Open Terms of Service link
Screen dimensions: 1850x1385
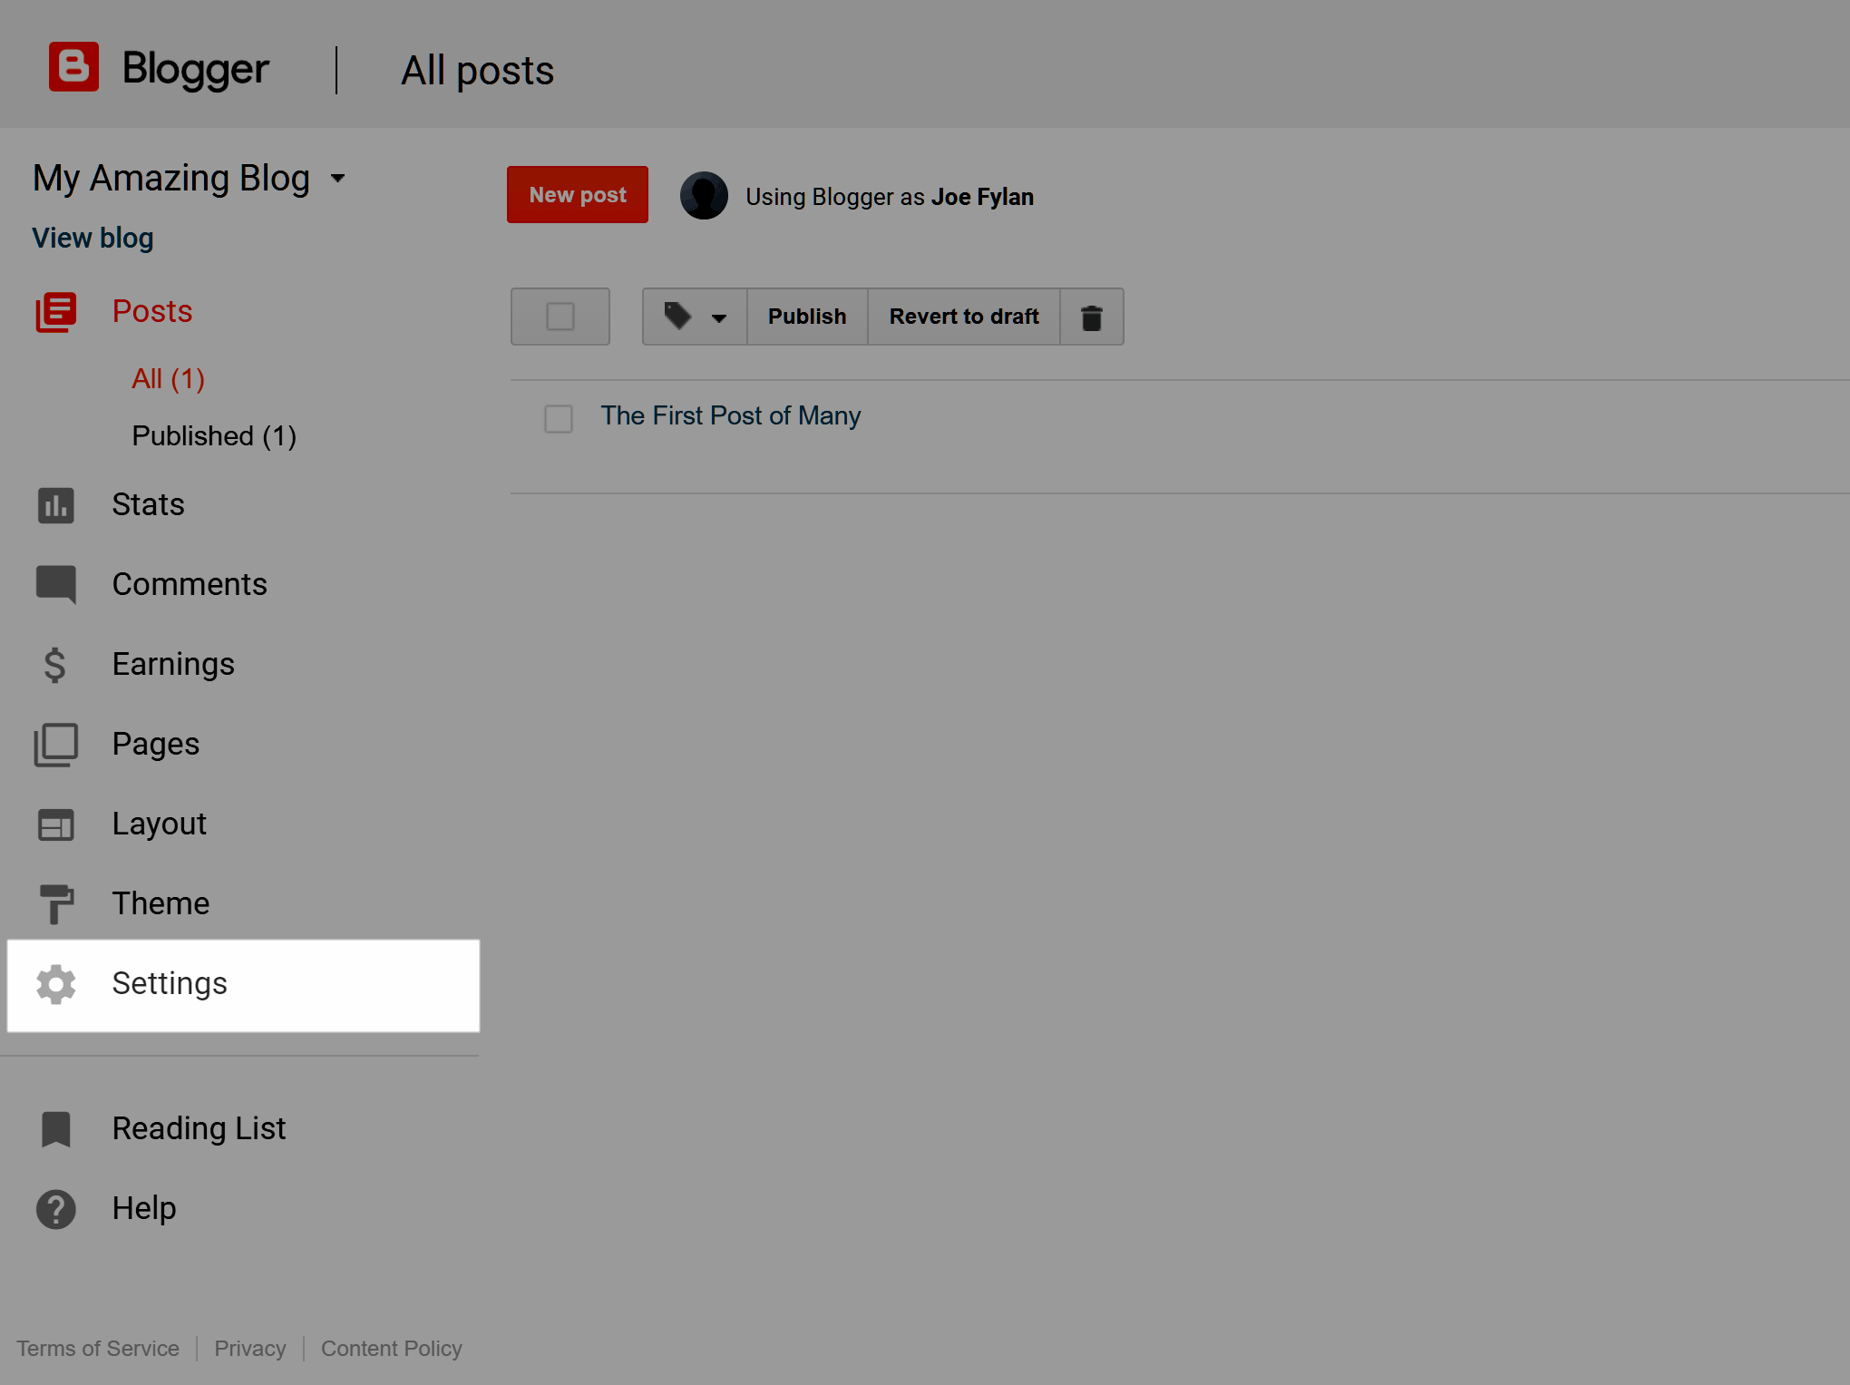click(x=98, y=1349)
